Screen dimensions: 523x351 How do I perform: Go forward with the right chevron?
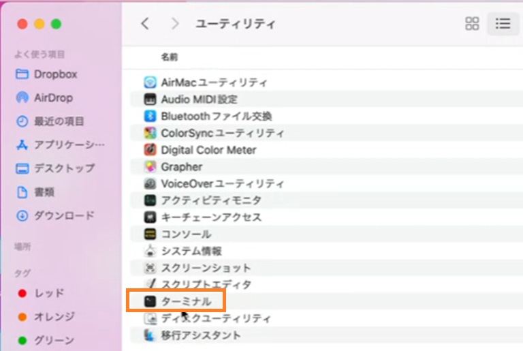tap(175, 24)
